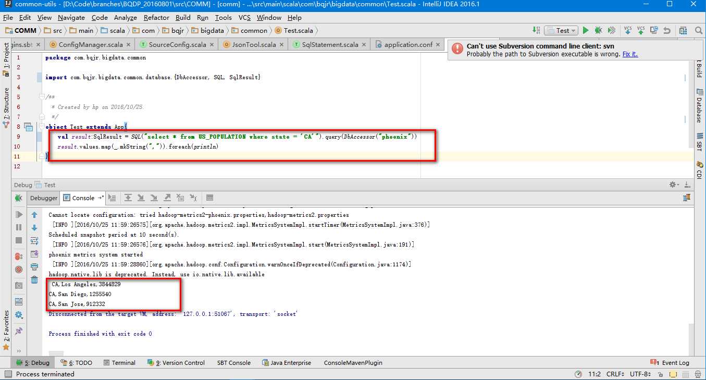706x380 pixels.
Task: Start debugging with the toolbar bug icon
Action: pos(598,31)
